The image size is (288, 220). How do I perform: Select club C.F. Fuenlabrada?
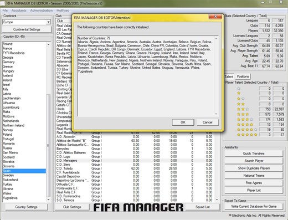(x=135, y=172)
